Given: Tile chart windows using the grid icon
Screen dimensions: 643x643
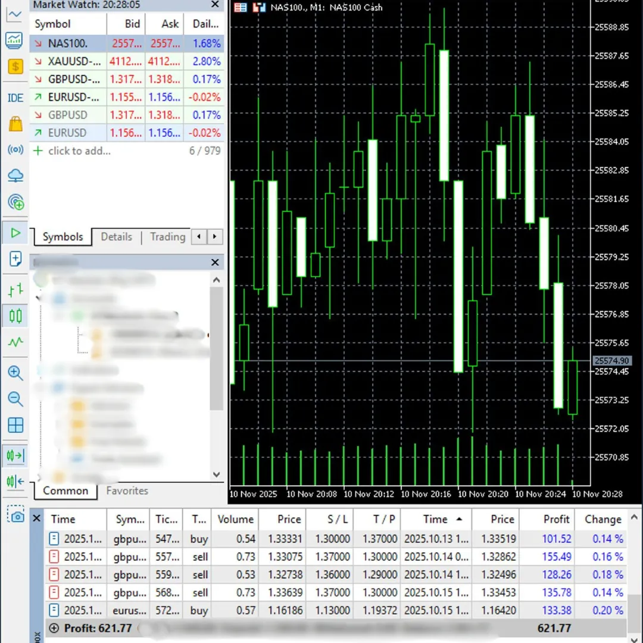Looking at the screenshot, I should 15,425.
